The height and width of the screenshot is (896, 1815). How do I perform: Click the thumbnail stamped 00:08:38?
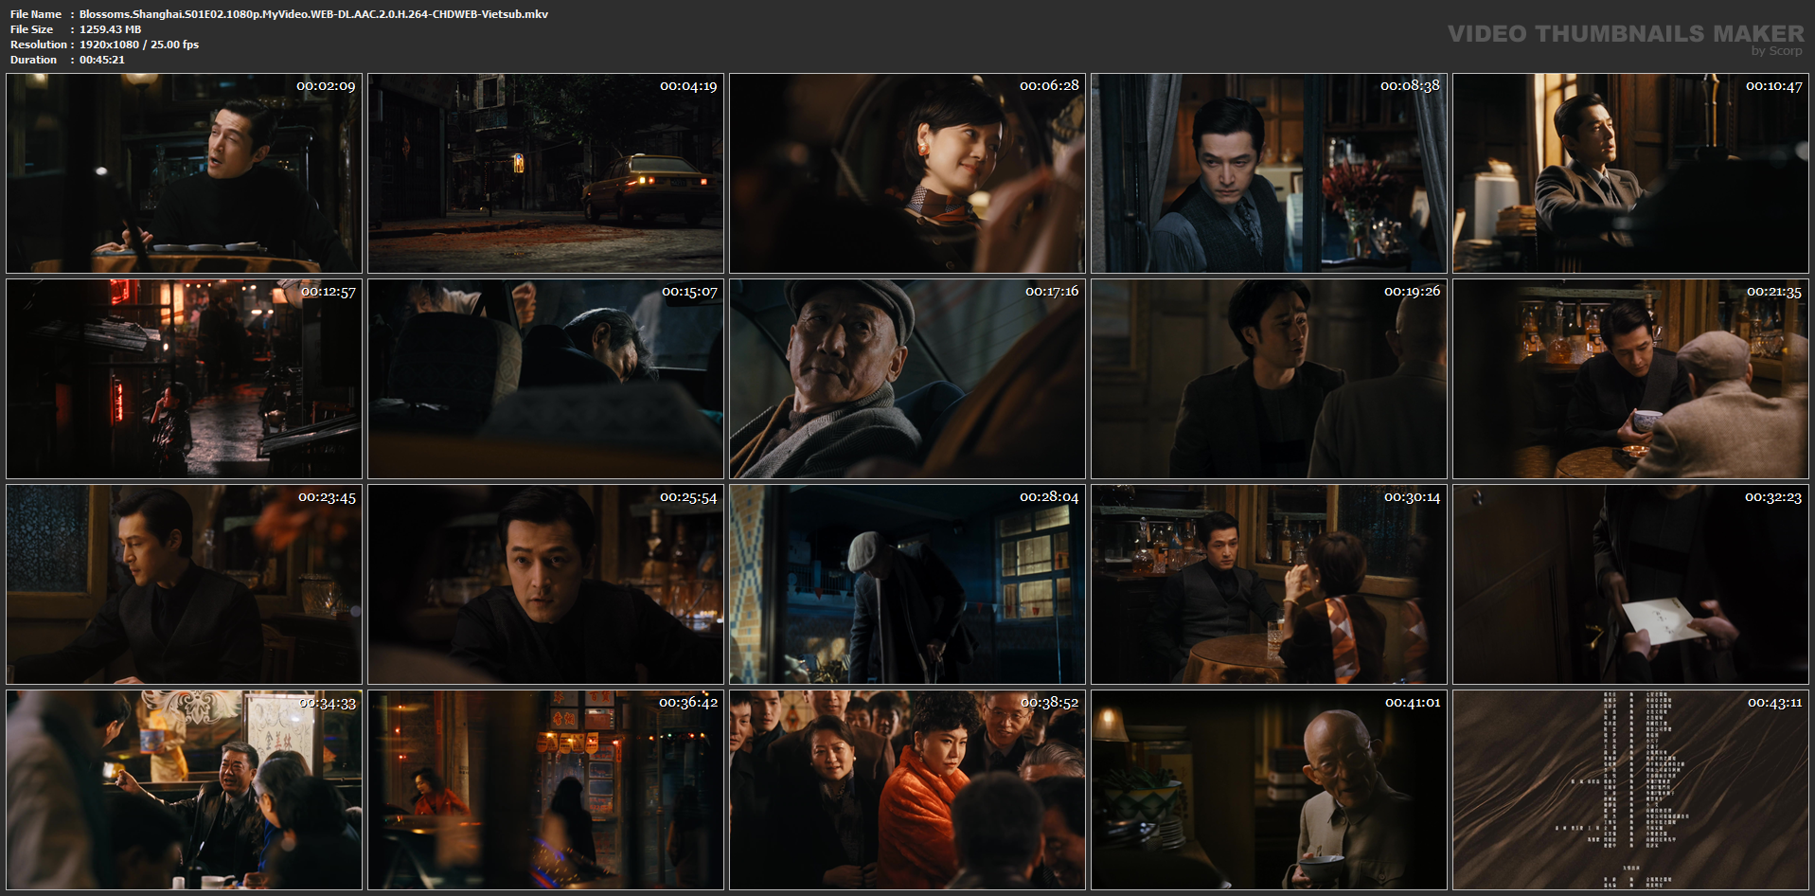tap(1269, 173)
